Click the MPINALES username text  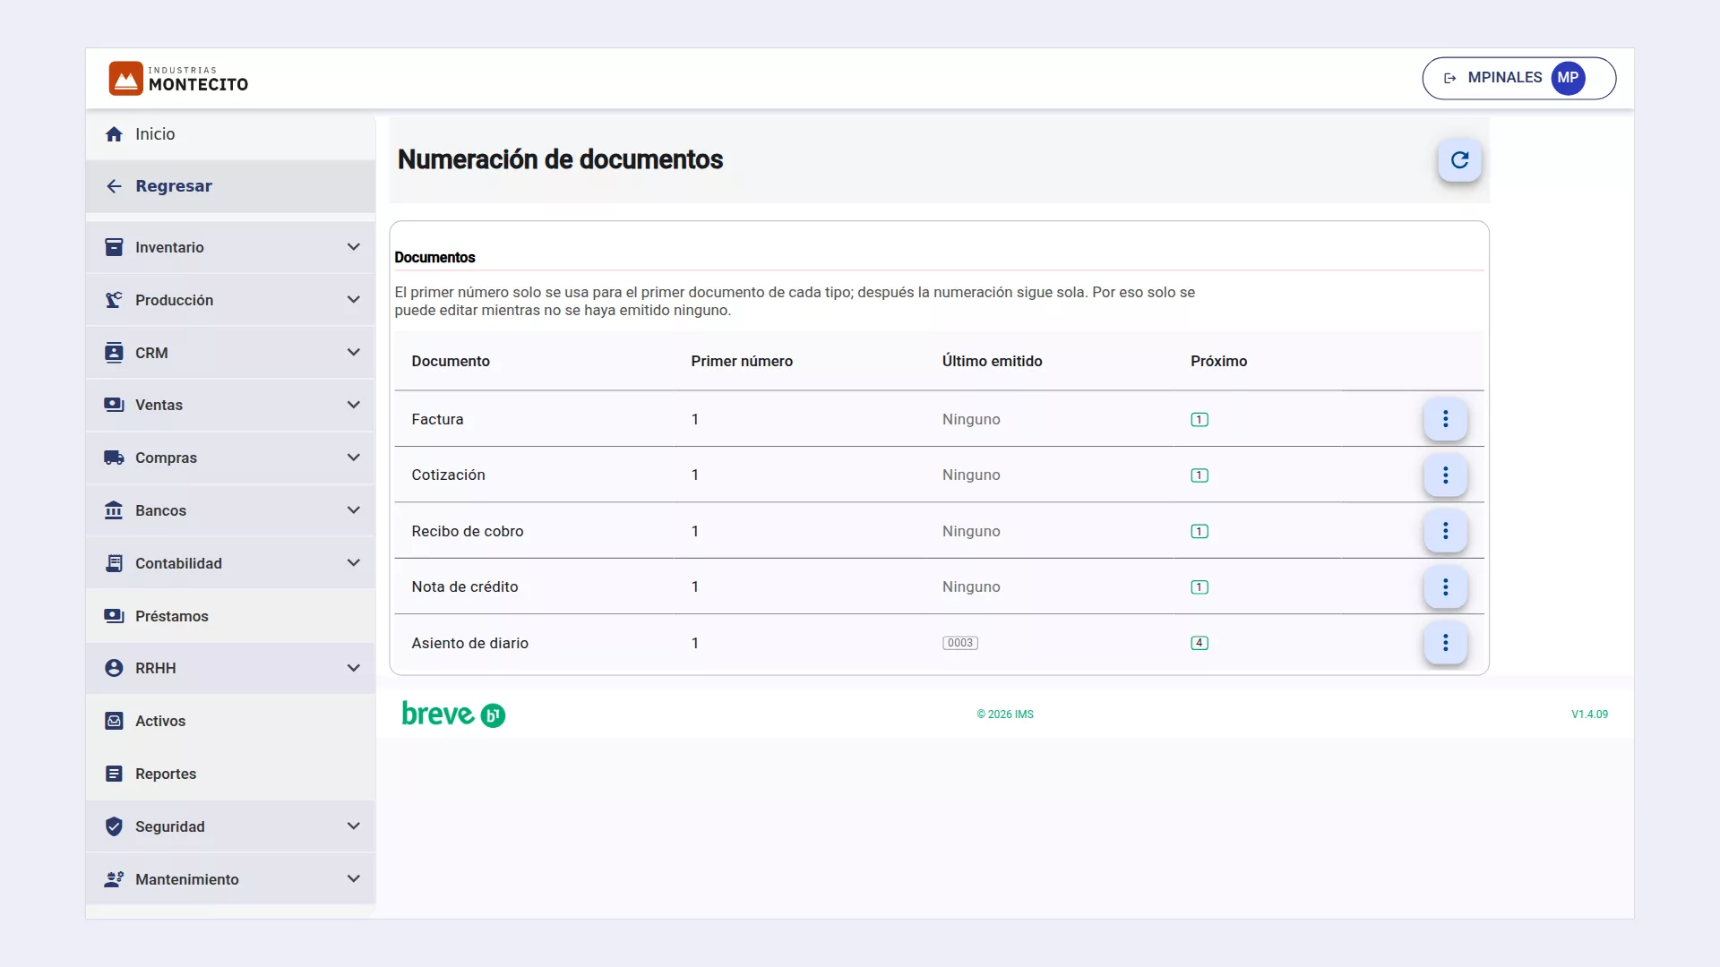(x=1504, y=78)
